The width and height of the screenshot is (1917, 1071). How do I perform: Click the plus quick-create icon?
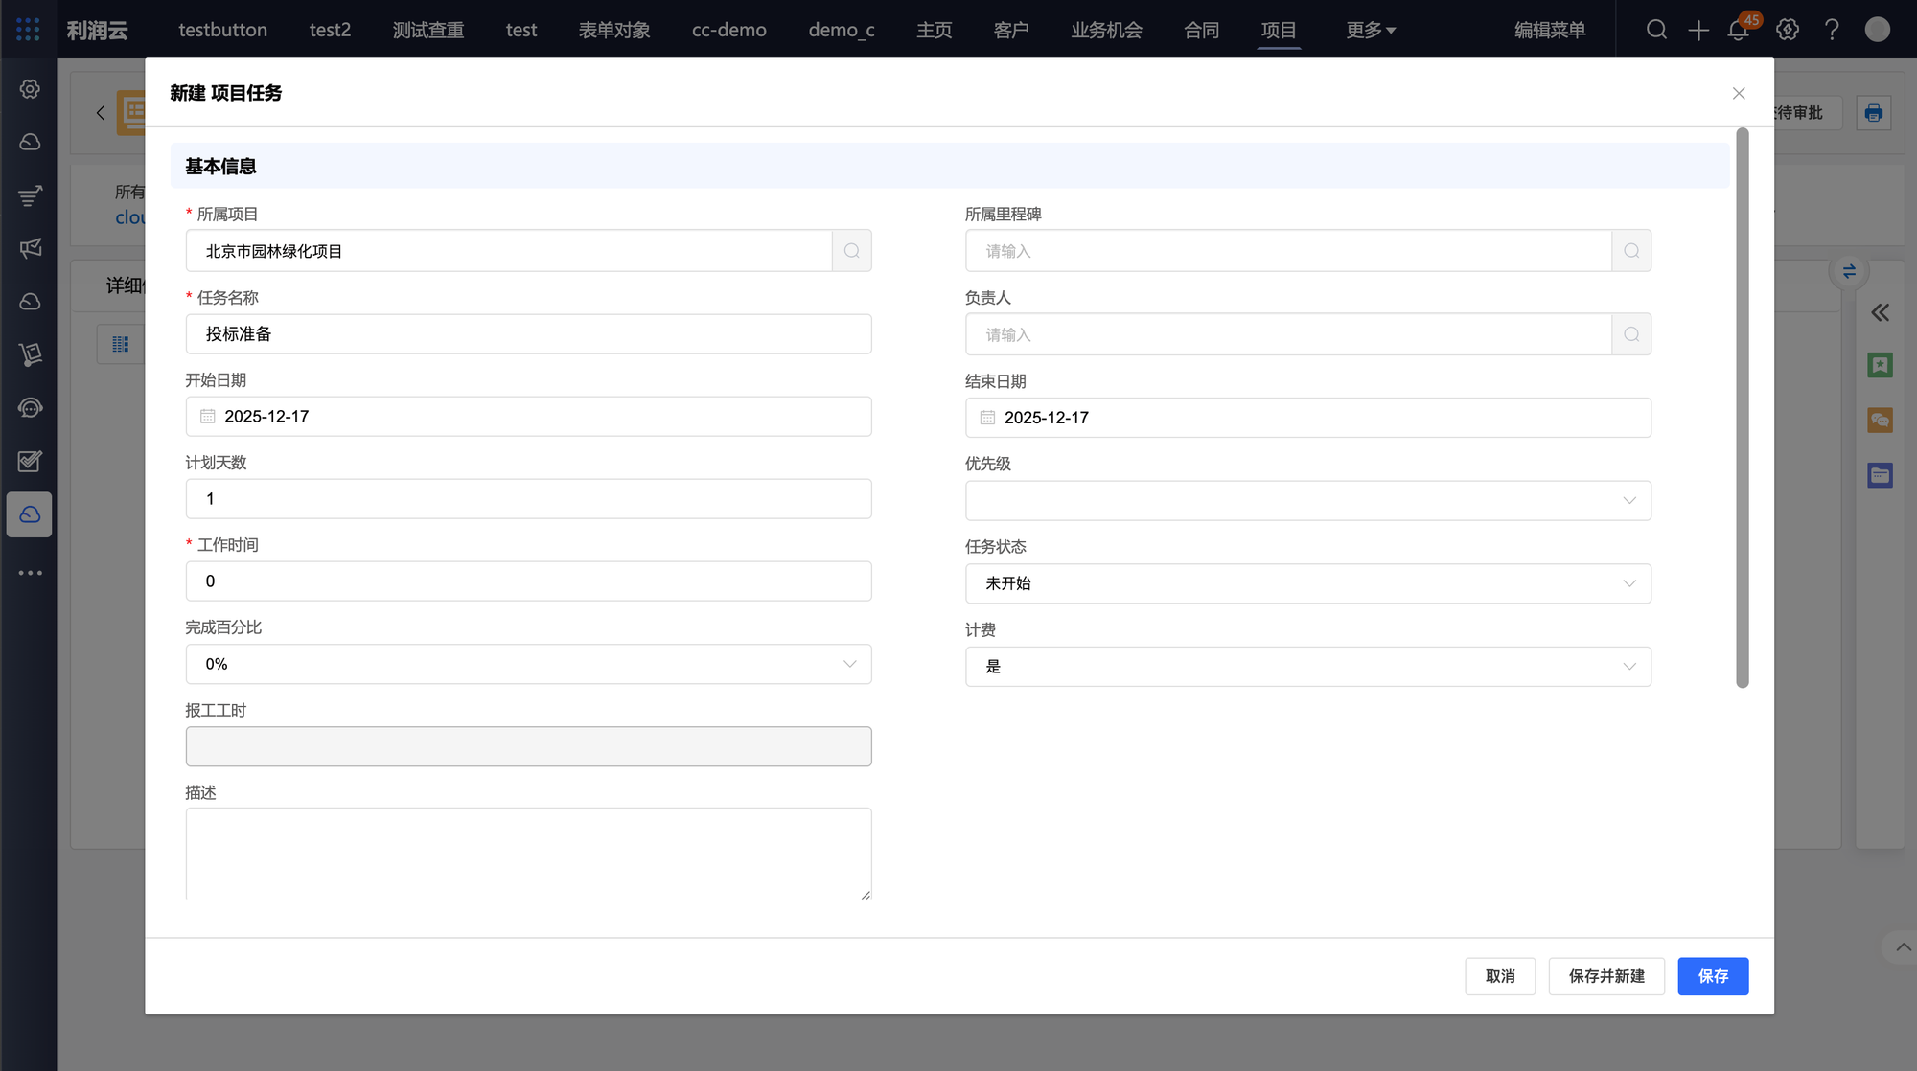pyautogui.click(x=1698, y=30)
